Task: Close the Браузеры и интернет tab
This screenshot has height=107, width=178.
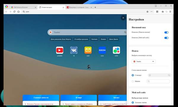Action: click(91, 7)
